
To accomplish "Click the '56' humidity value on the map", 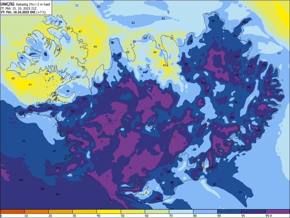I will (58, 50).
